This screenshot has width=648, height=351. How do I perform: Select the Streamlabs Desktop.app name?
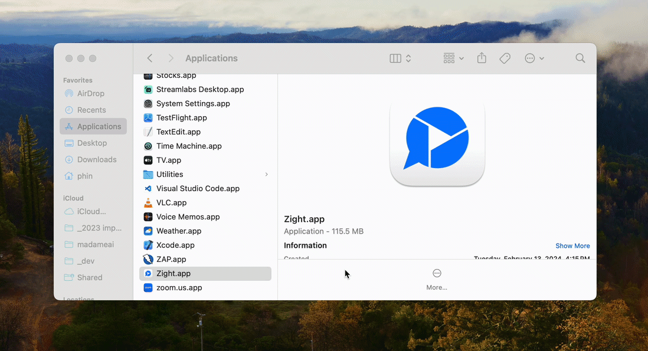200,89
